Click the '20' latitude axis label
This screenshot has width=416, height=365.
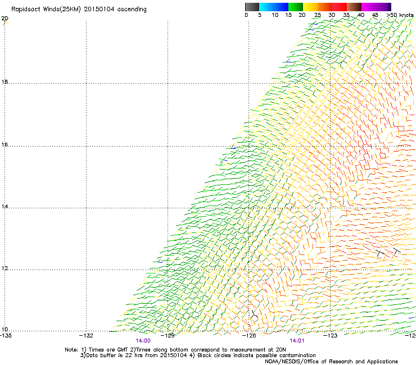pos(4,19)
